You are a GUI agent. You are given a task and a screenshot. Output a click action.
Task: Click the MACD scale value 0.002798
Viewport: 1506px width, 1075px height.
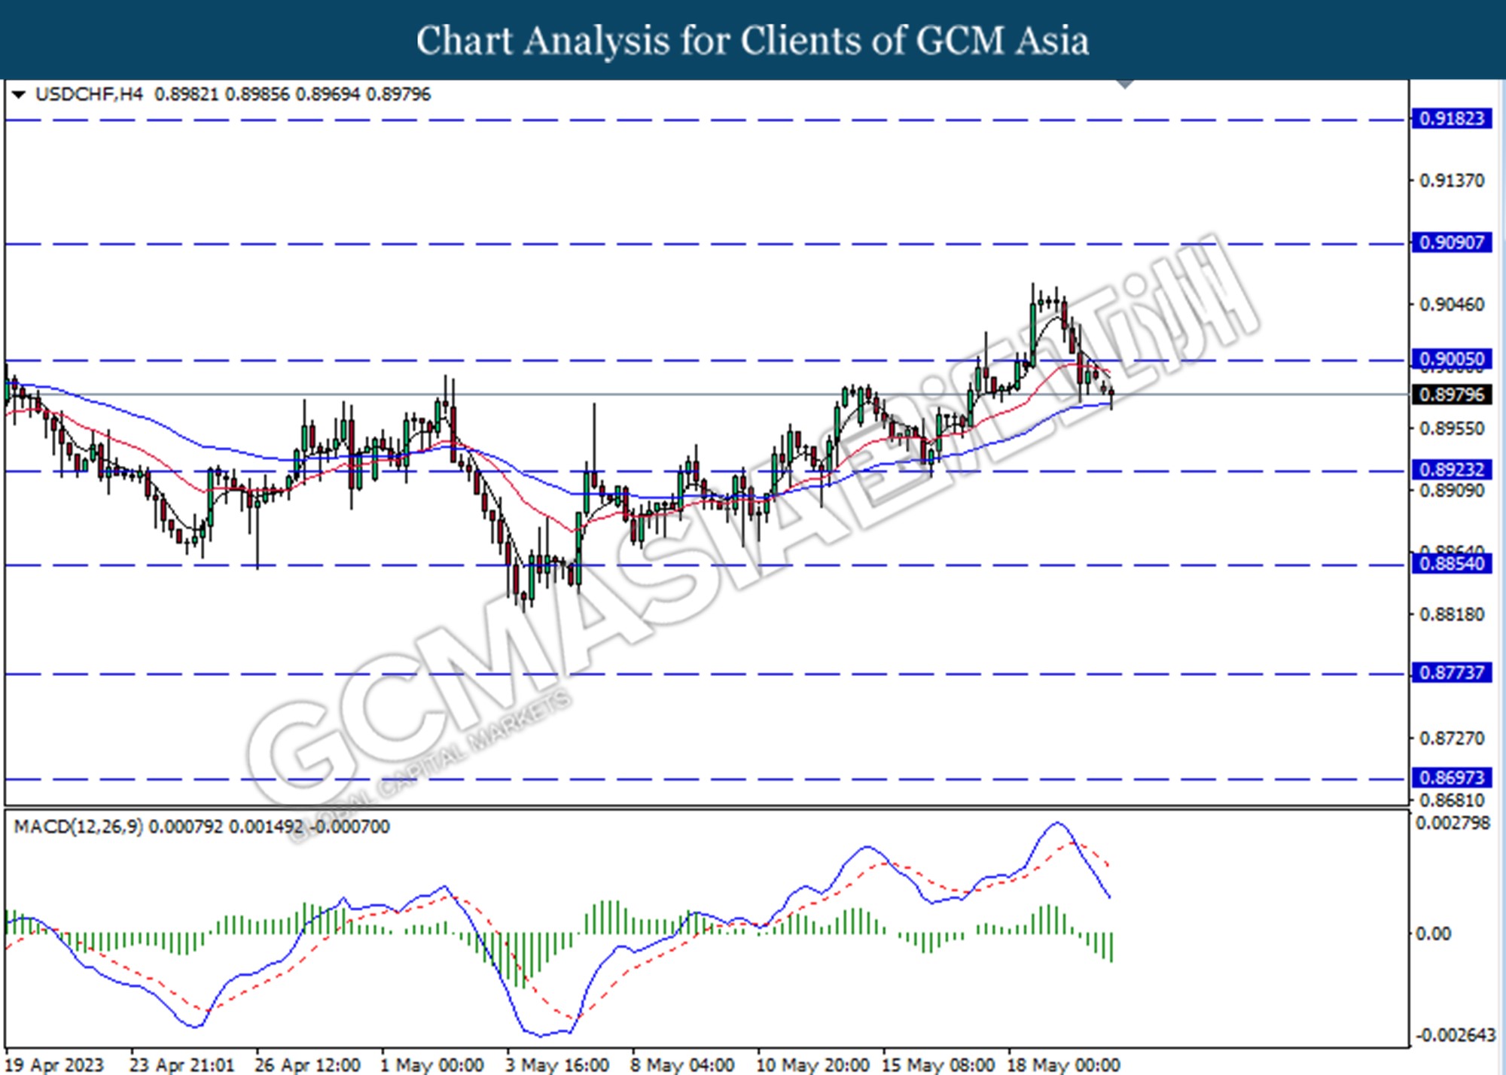click(x=1453, y=824)
